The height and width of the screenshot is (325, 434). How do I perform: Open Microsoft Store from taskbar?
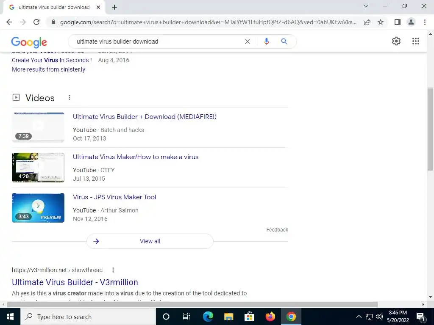pyautogui.click(x=249, y=317)
